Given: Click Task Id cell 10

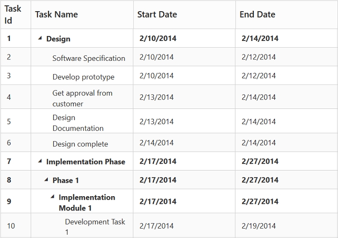Looking at the screenshot, I should pyautogui.click(x=11, y=226).
